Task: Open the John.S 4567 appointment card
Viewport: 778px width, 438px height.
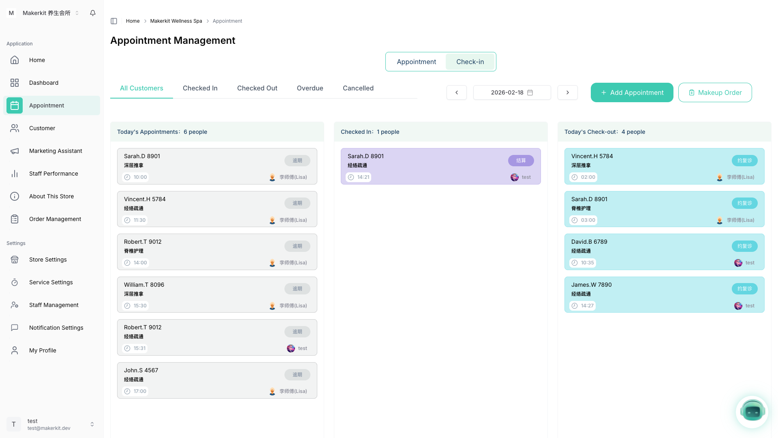Action: (x=217, y=380)
